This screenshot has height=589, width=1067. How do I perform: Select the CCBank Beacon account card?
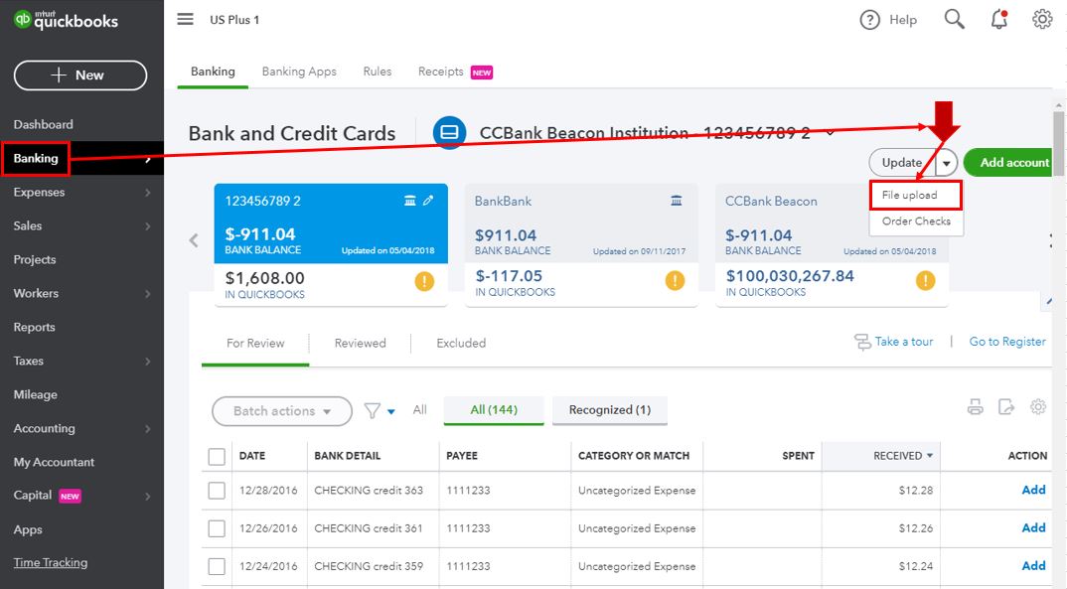832,245
